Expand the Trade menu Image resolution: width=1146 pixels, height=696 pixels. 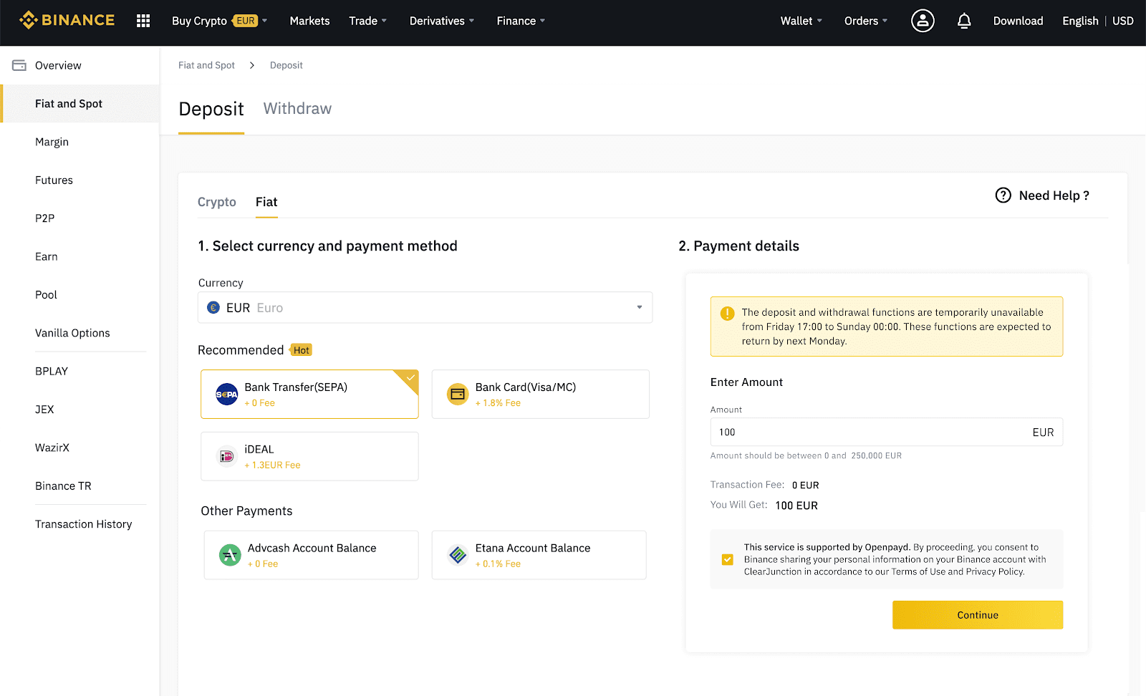point(368,21)
